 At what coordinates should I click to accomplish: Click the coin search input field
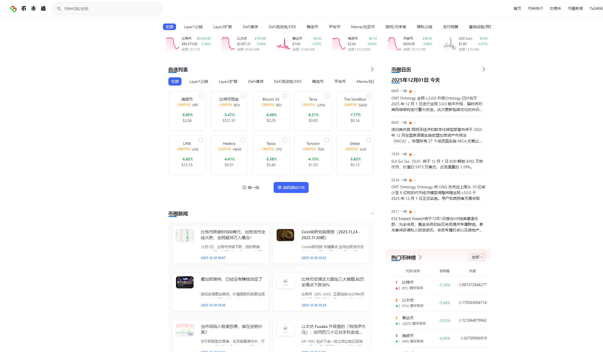click(x=107, y=8)
